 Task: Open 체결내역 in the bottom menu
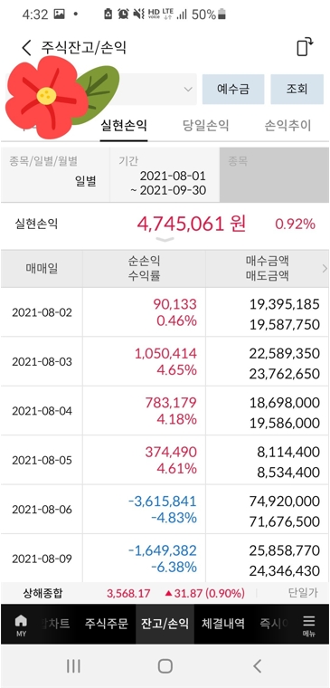point(223,624)
